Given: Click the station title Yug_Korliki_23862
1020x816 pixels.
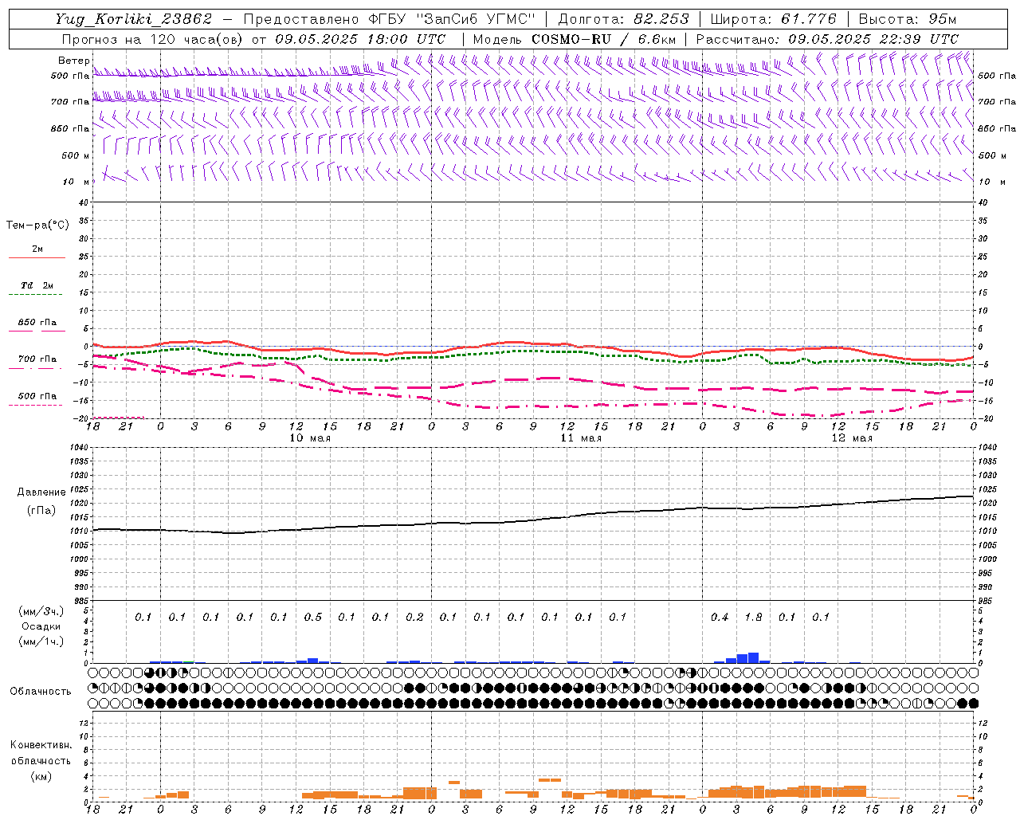Looking at the screenshot, I should [134, 19].
